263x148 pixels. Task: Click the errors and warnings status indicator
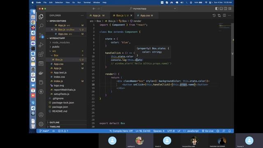63,131
